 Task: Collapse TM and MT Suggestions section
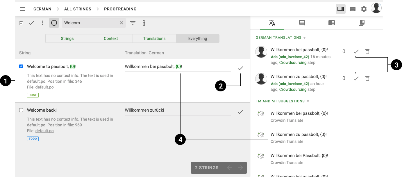coord(308,101)
